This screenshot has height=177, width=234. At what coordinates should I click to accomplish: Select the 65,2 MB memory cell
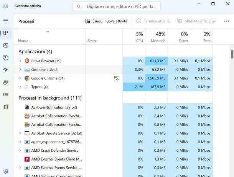coord(157,70)
